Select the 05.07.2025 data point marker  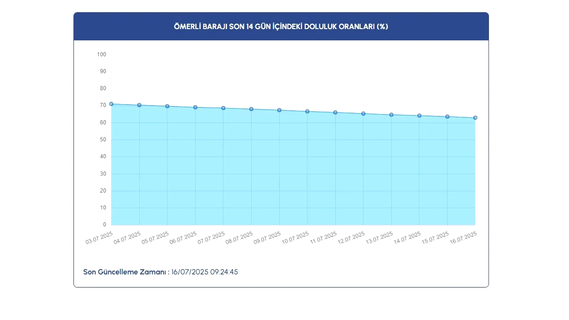[167, 106]
